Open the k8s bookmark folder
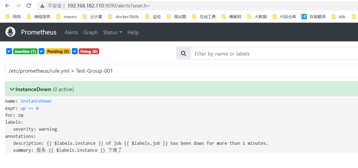 click(x=338, y=17)
